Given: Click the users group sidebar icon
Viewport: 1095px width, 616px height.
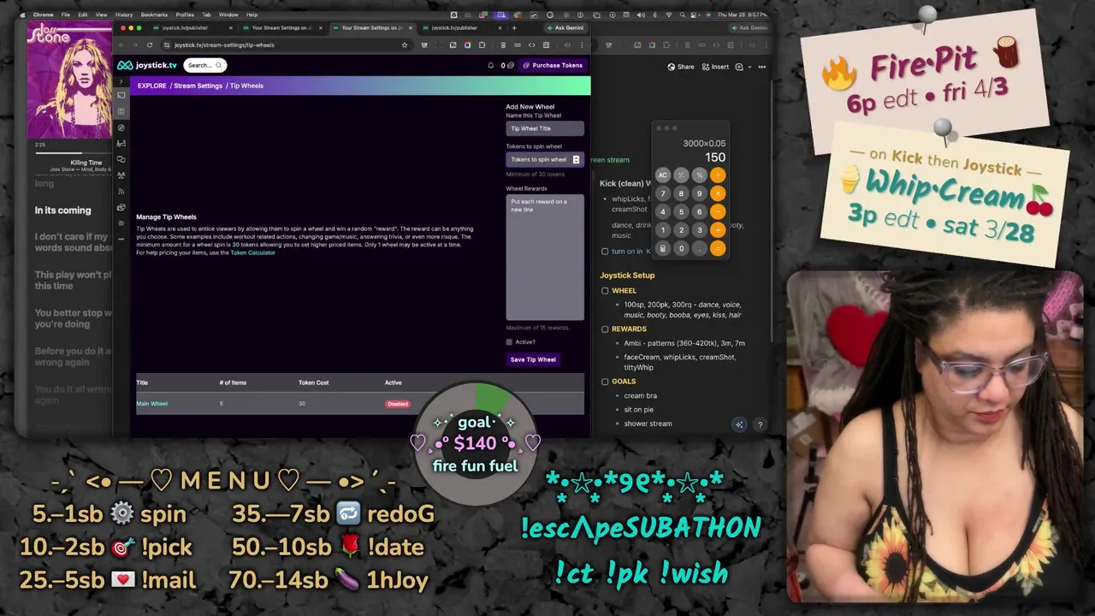Looking at the screenshot, I should (x=121, y=175).
